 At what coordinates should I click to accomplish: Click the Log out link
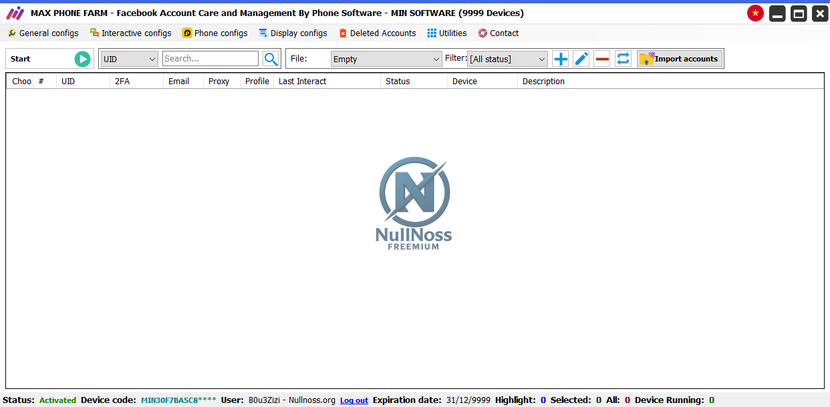click(354, 400)
